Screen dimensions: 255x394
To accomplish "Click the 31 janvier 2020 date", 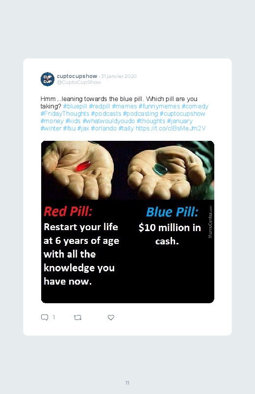I will pyautogui.click(x=119, y=77).
